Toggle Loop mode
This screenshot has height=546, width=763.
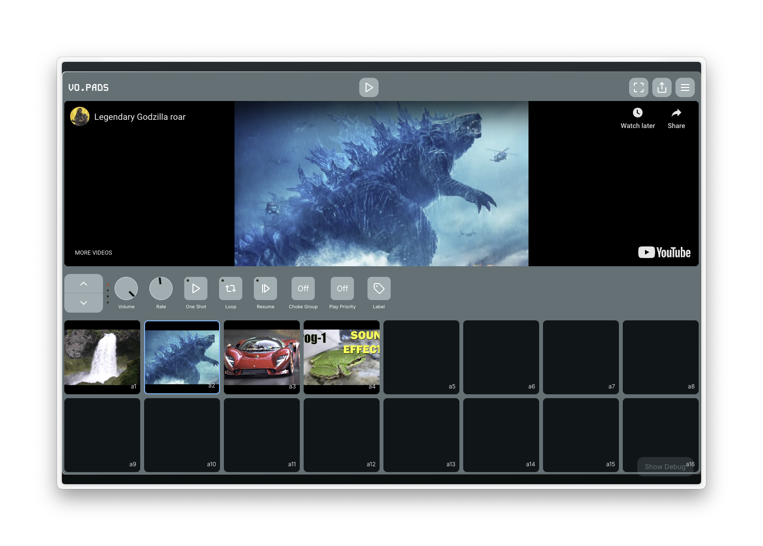(x=231, y=288)
